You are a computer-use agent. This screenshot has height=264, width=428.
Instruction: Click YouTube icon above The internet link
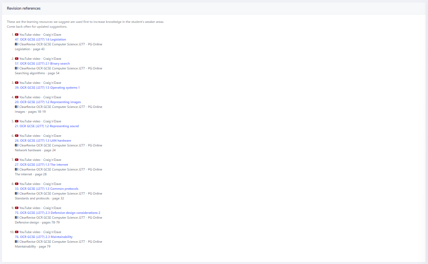[x=16, y=160]
